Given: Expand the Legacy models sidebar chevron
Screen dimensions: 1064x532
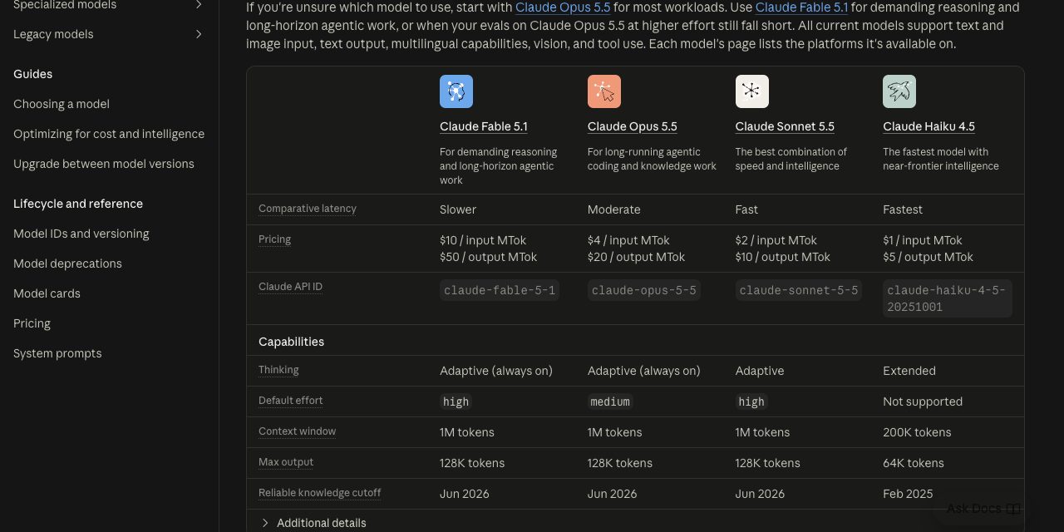Looking at the screenshot, I should point(199,34).
